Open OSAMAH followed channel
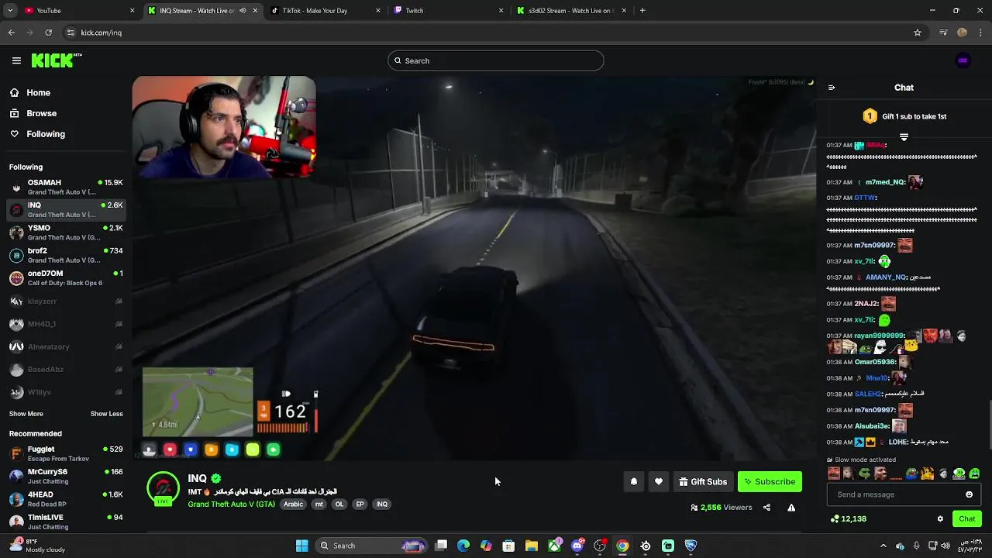This screenshot has width=992, height=558. tap(65, 187)
